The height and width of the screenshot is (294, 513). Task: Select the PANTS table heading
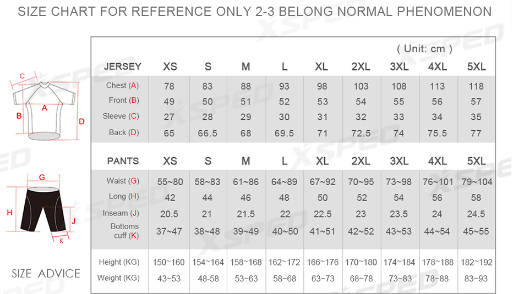tap(123, 161)
